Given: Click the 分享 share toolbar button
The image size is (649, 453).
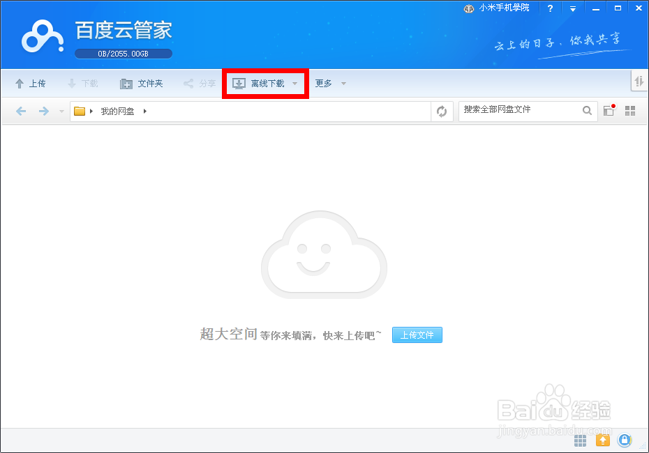Looking at the screenshot, I should pyautogui.click(x=200, y=84).
